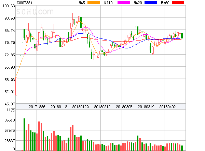Click the 58.96 price axis label

click(10, 80)
